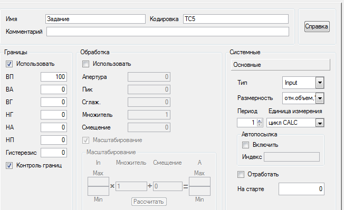Click the In Max scaling field
Screen dimensions: 344x210
click(x=98, y=182)
